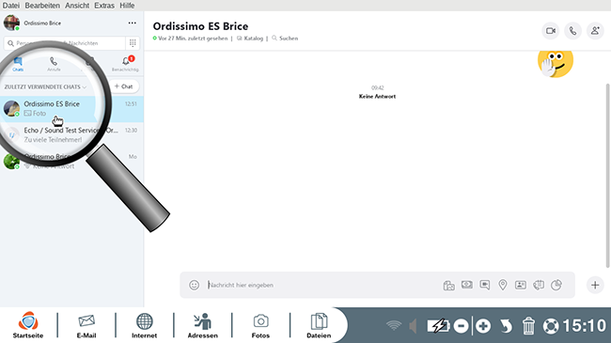Viewport: 611px width, 343px height.
Task: Click Ordissimo Brice profile avatar at top
Action: 11,23
